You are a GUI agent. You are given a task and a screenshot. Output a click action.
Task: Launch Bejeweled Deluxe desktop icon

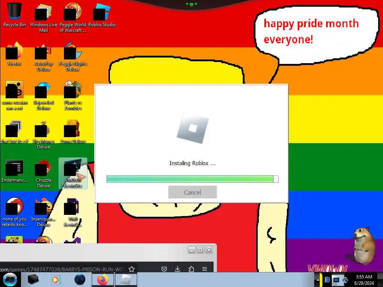pyautogui.click(x=43, y=95)
